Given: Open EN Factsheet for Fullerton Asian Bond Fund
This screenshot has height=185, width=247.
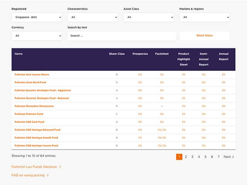Looking at the screenshot, I should pyautogui.click(x=162, y=82).
